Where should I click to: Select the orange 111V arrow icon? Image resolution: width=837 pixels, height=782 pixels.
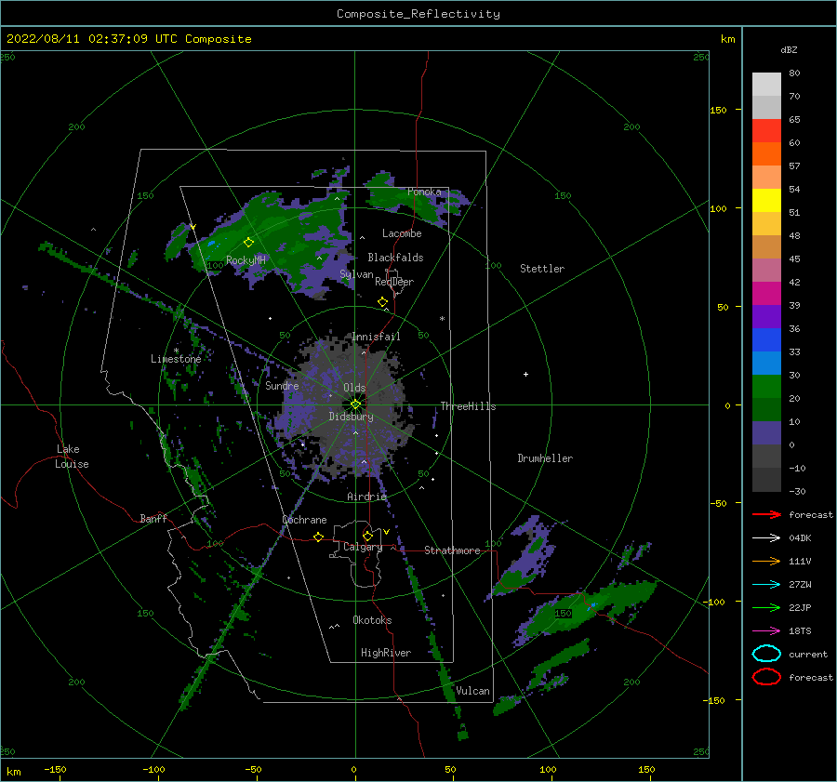point(766,561)
